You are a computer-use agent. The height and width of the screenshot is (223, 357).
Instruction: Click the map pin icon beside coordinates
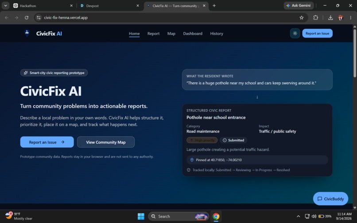point(192,160)
